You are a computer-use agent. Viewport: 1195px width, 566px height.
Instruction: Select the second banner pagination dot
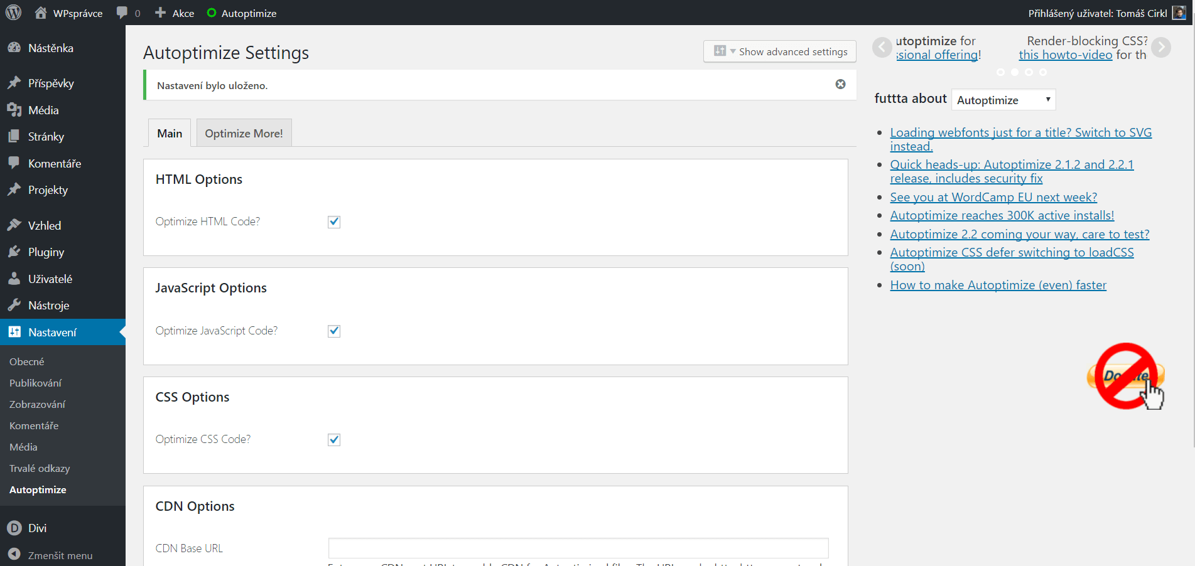tap(1015, 72)
